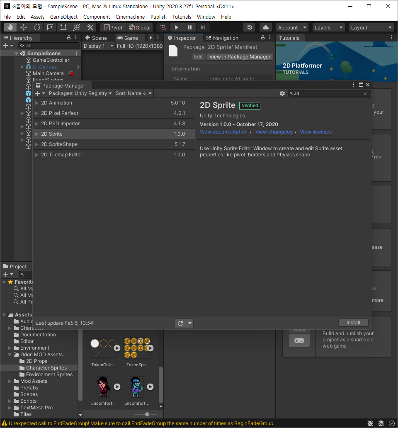Expand TokenColle... asset sub-sprites arrow

point(117,348)
